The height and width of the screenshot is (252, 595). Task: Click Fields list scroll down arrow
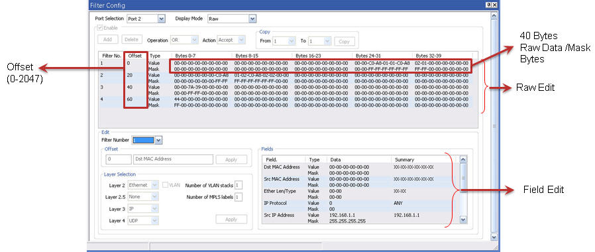click(463, 220)
